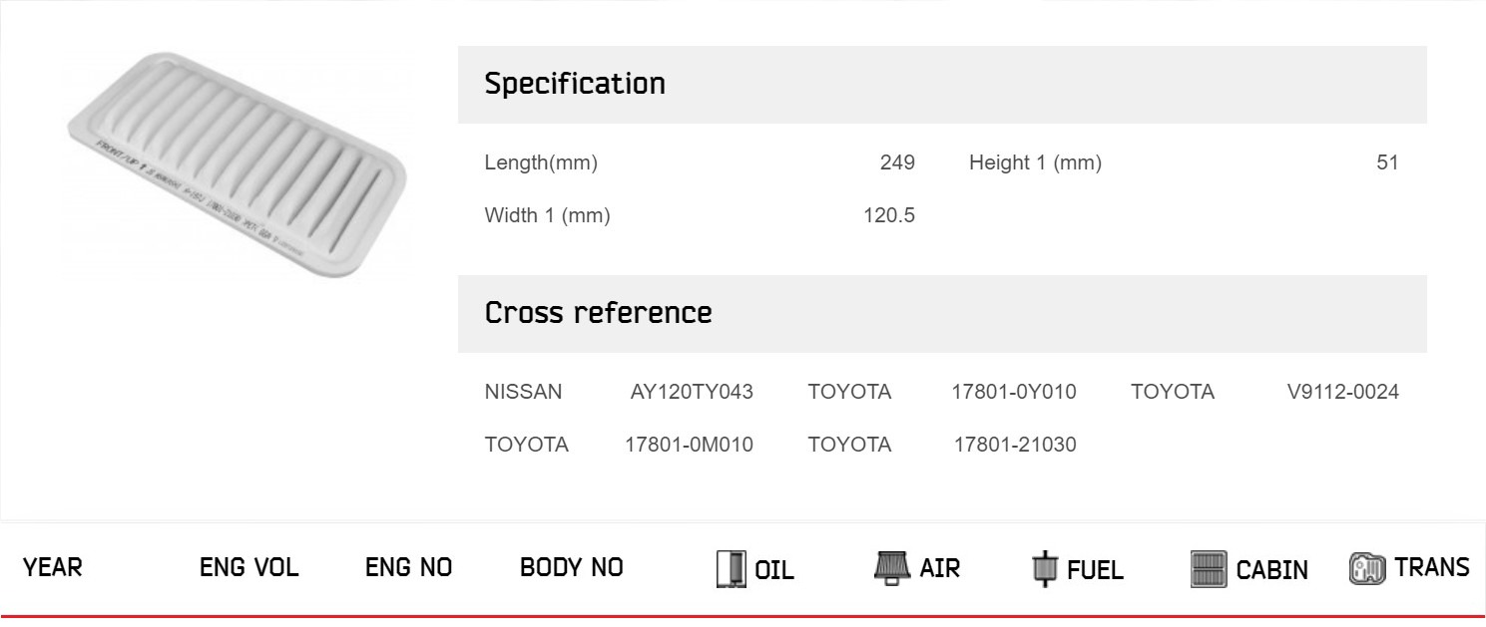The width and height of the screenshot is (1486, 627).
Task: Select the YEAR column header
Action: click(x=53, y=567)
